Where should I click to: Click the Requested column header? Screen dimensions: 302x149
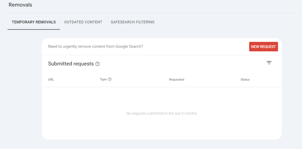176,80
